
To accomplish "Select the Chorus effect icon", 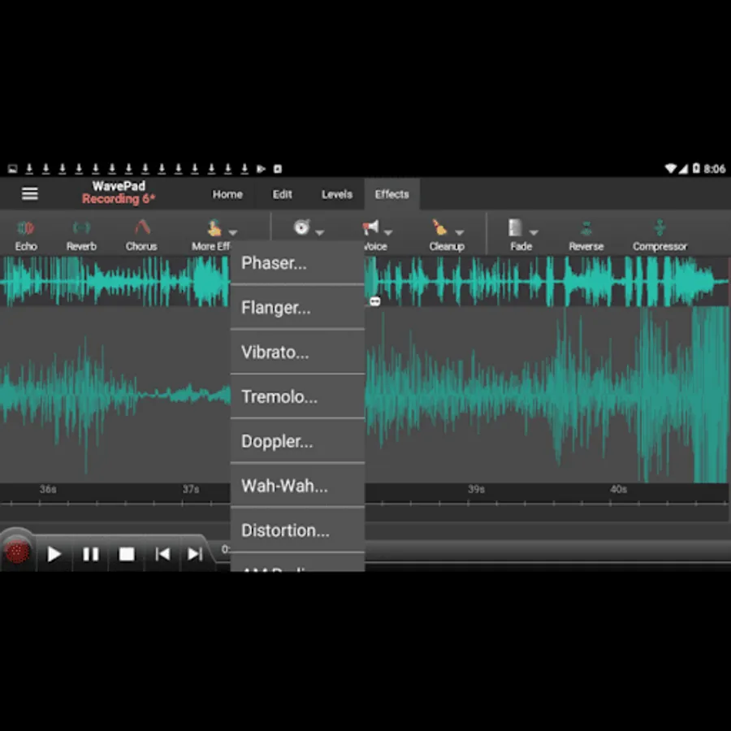I will (141, 234).
